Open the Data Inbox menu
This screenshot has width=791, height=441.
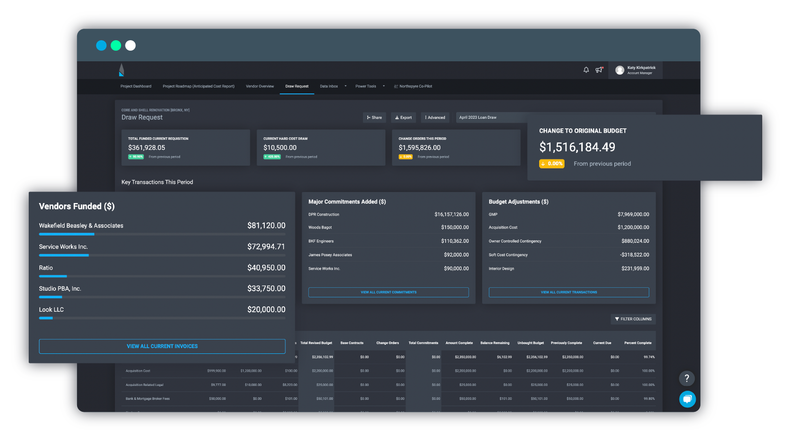[329, 86]
